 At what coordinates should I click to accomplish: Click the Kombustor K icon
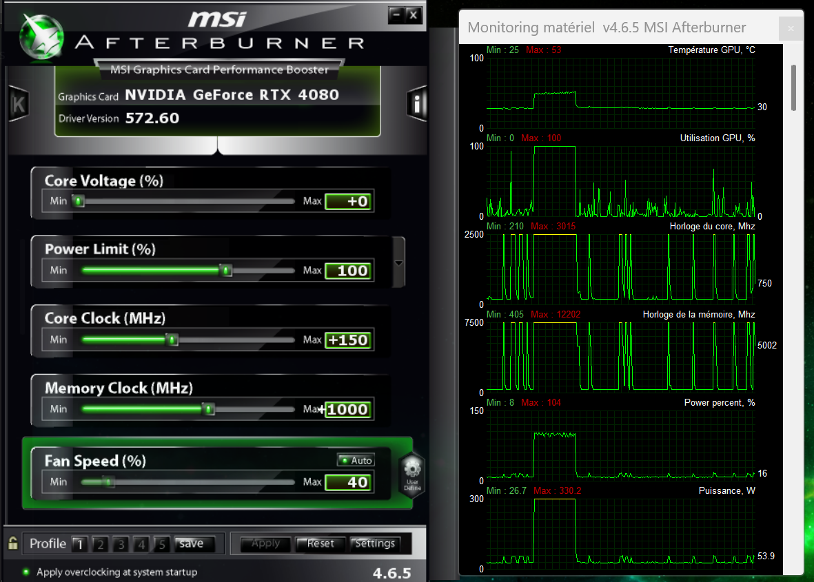pos(18,104)
